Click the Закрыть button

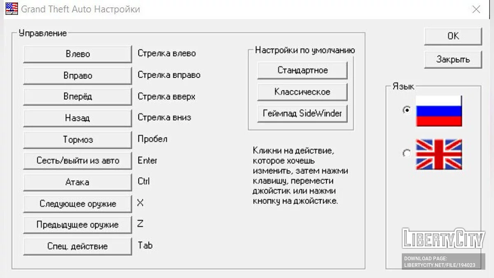pyautogui.click(x=453, y=60)
